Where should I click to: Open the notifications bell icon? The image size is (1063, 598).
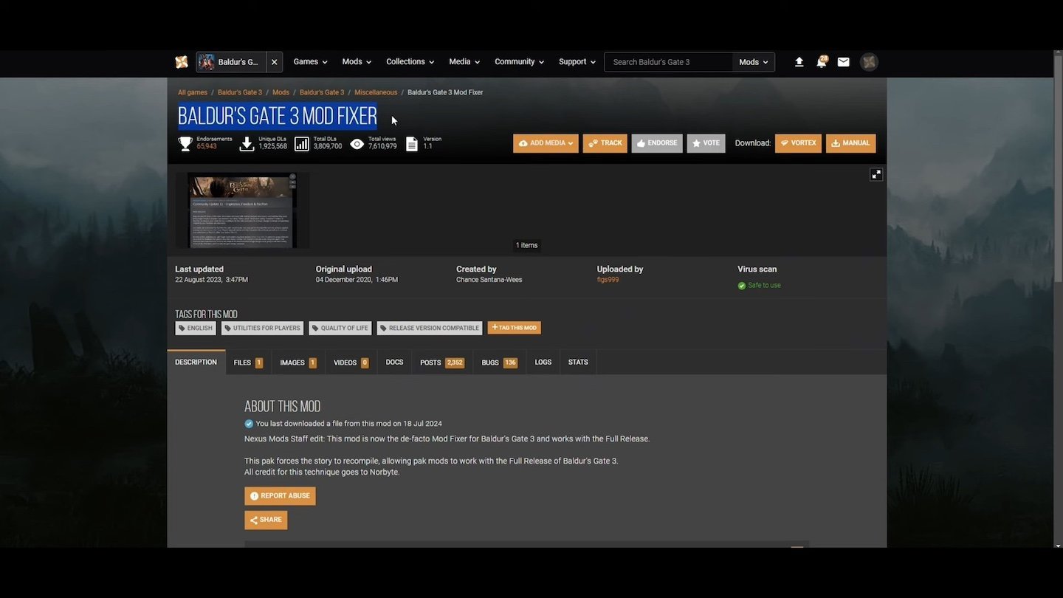821,62
